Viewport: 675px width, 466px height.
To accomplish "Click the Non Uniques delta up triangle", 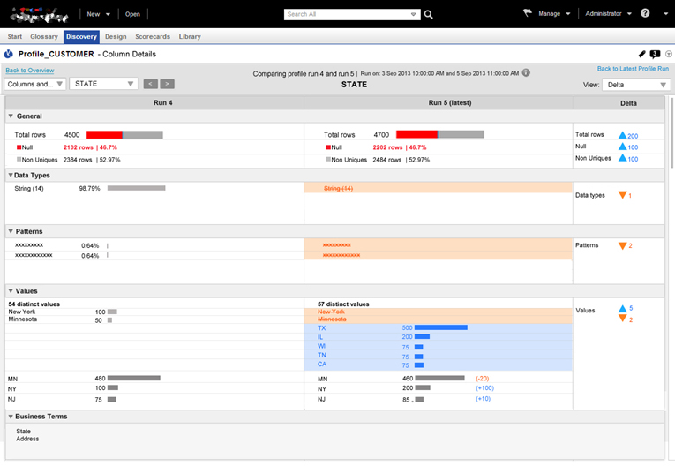I will click(x=622, y=158).
